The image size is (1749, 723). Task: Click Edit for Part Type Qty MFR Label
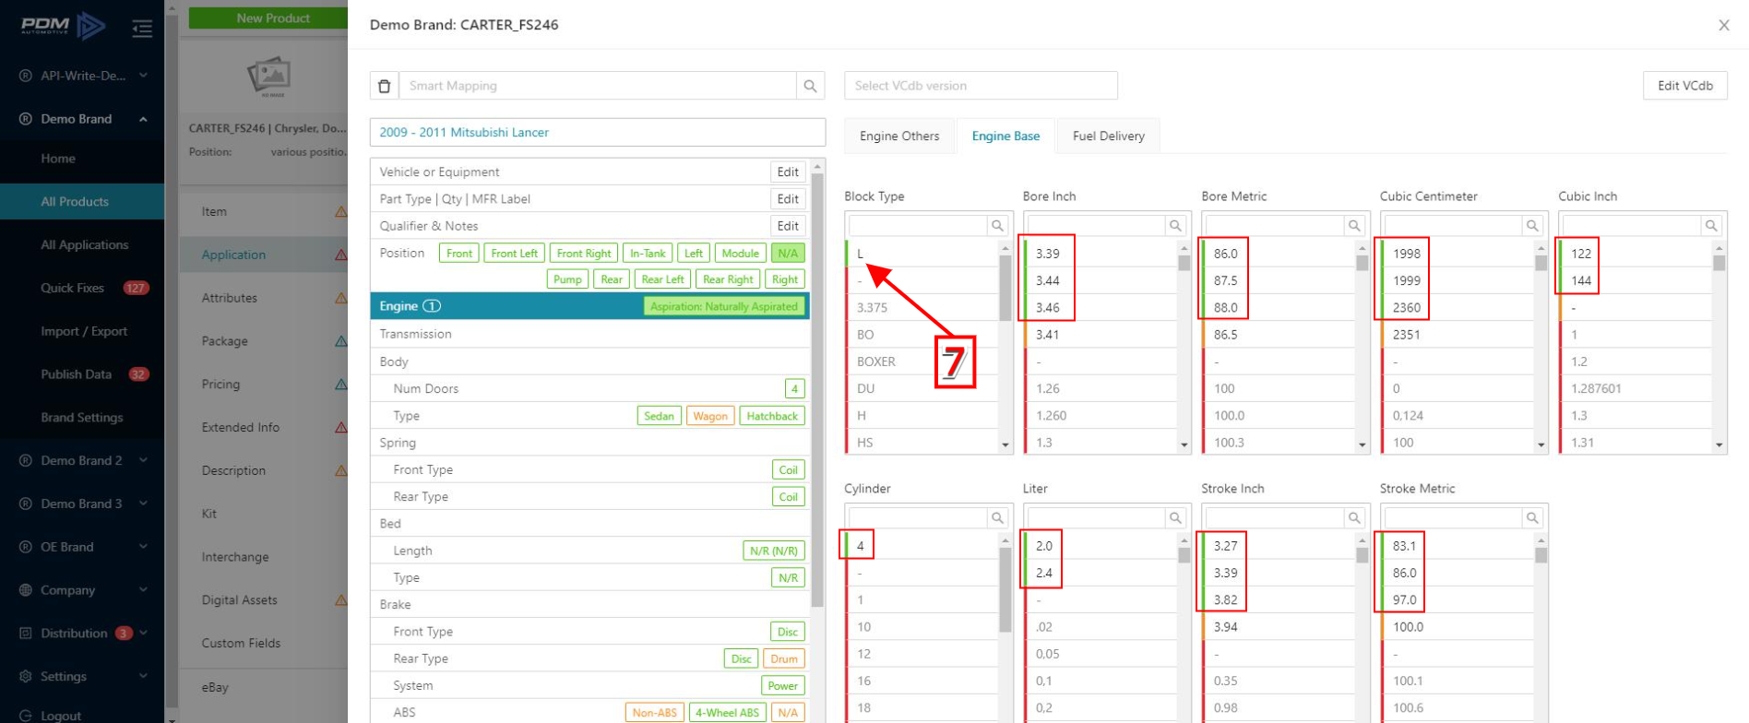pyautogui.click(x=788, y=199)
